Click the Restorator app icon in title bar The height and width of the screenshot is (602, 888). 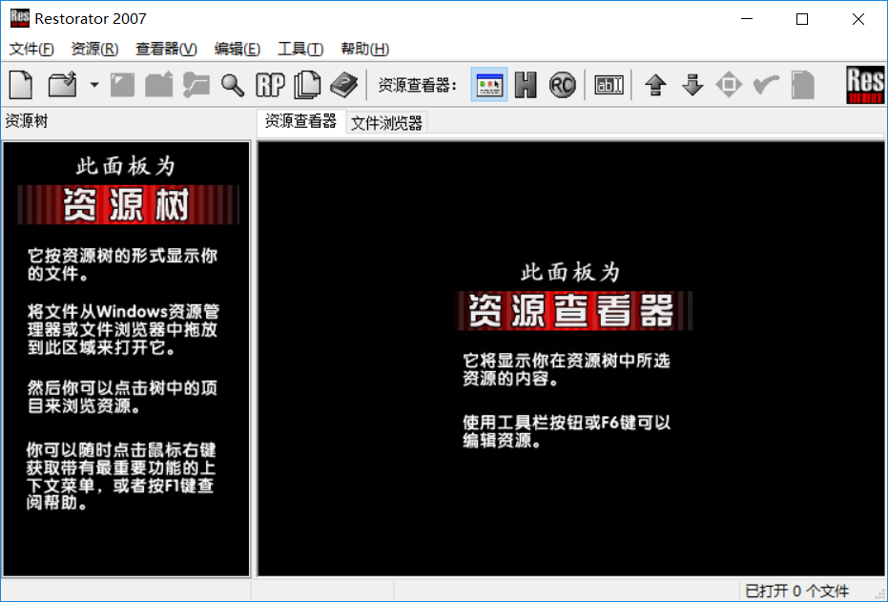pyautogui.click(x=19, y=18)
